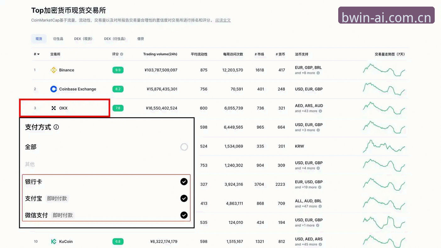Click the OKX logo icon

(54, 108)
